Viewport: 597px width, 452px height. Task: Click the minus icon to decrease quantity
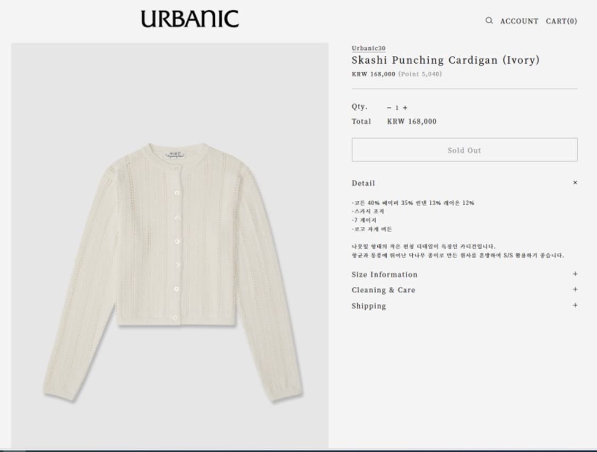click(x=390, y=107)
